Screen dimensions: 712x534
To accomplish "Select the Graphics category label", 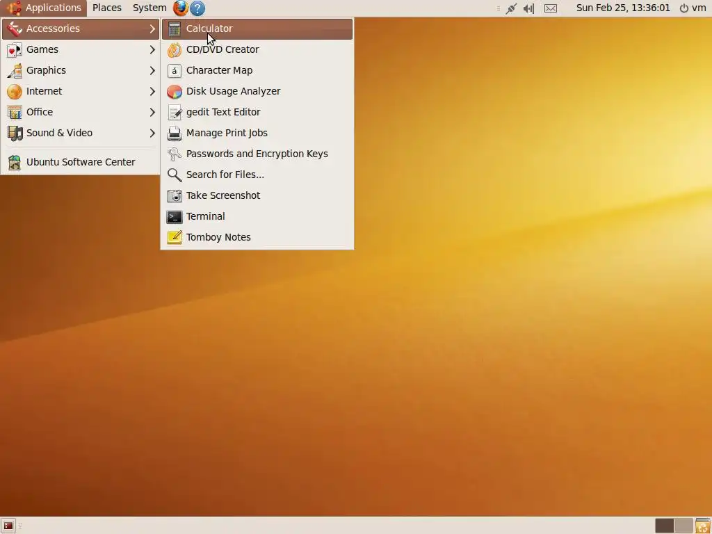I will [x=46, y=70].
